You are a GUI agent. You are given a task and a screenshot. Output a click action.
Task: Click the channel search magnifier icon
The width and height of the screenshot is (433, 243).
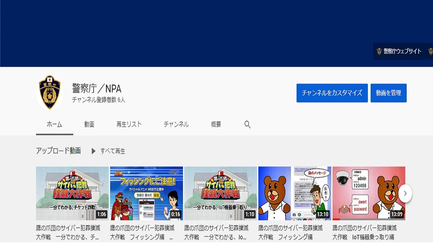[x=248, y=125]
